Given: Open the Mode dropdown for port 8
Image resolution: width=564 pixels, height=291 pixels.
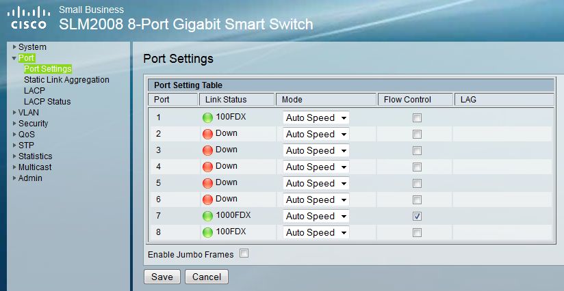Looking at the screenshot, I should (316, 232).
